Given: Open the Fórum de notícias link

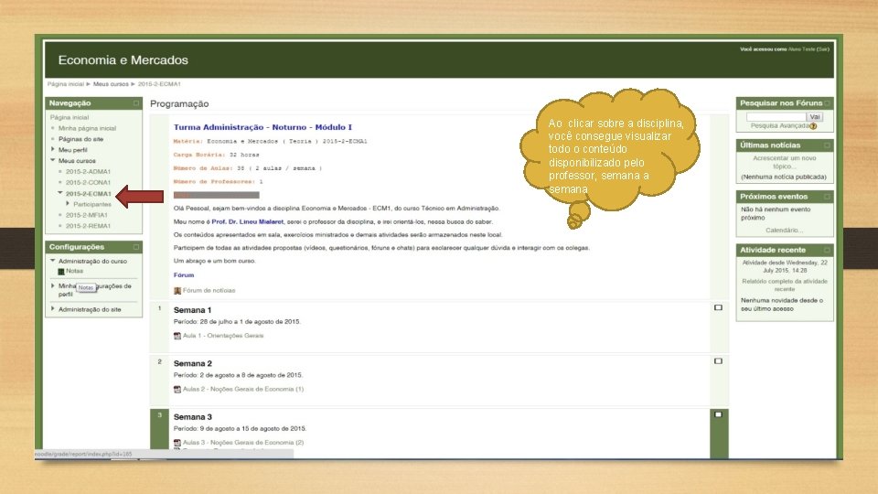Looking at the screenshot, I should (x=209, y=291).
